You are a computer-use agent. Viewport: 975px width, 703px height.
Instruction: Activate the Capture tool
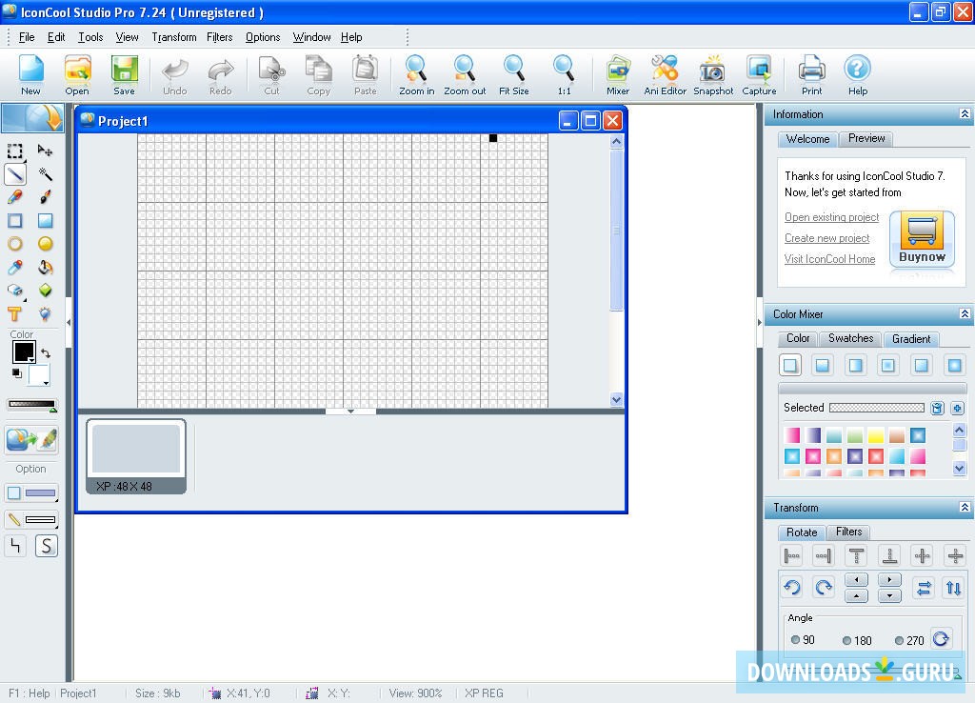click(758, 74)
